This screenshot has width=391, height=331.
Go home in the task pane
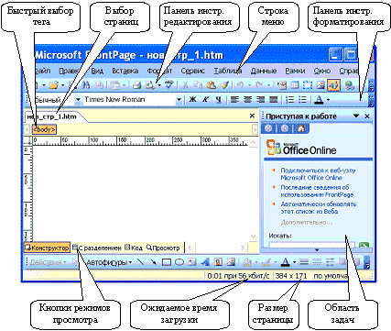pos(300,128)
